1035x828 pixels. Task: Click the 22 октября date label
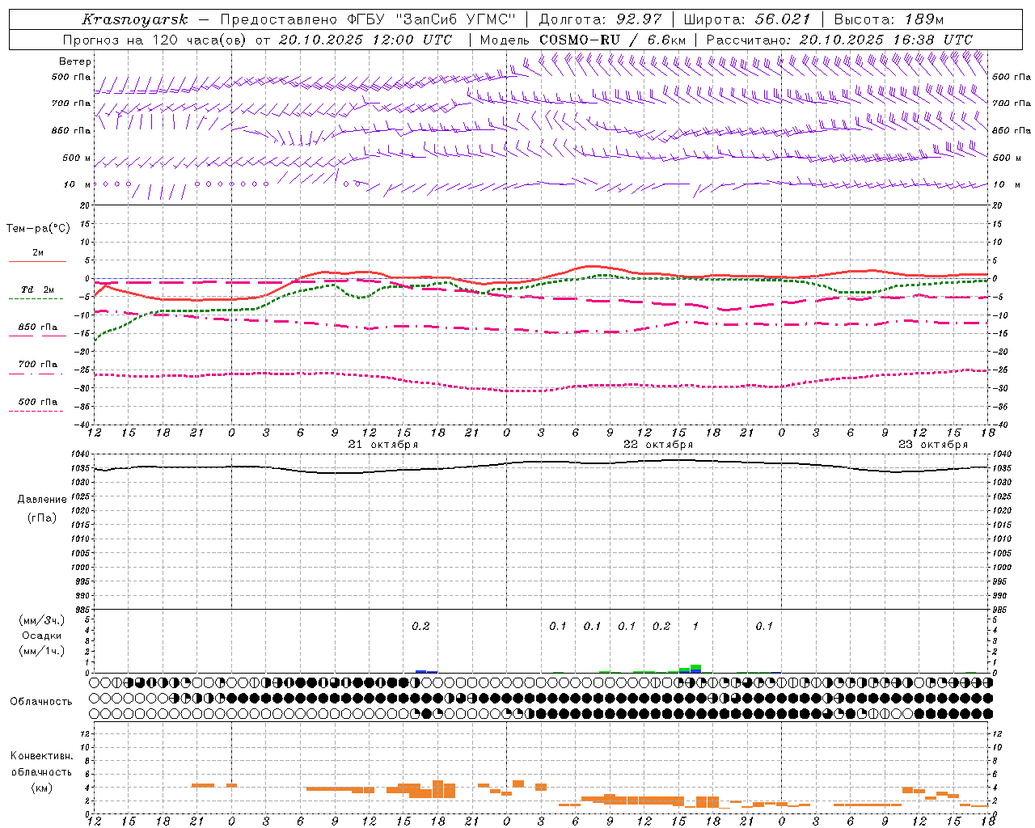coord(658,445)
